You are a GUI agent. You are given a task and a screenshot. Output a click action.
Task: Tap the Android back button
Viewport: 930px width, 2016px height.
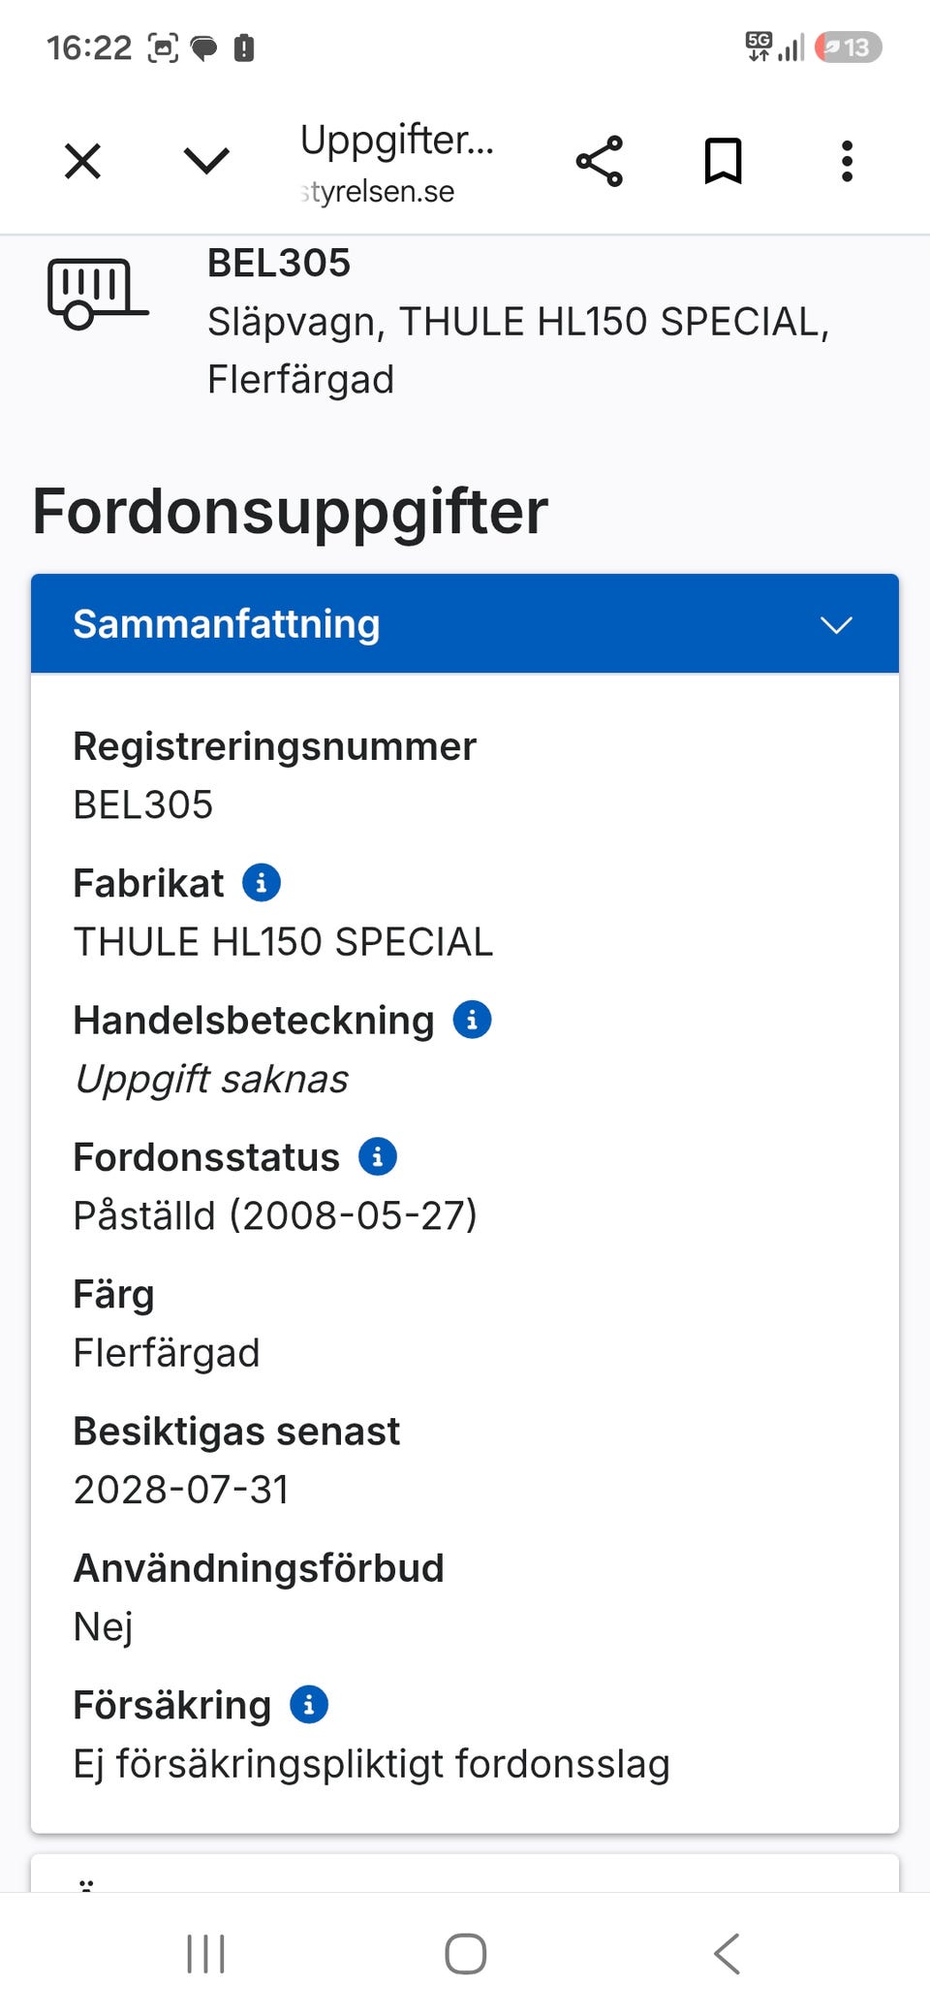(727, 1954)
